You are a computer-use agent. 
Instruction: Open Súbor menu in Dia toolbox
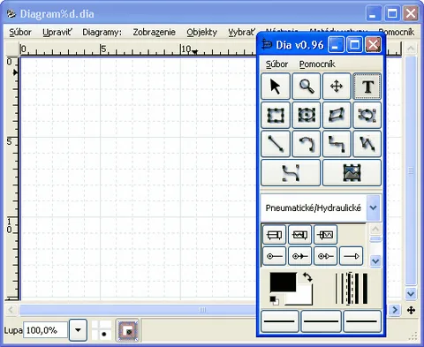click(276, 64)
